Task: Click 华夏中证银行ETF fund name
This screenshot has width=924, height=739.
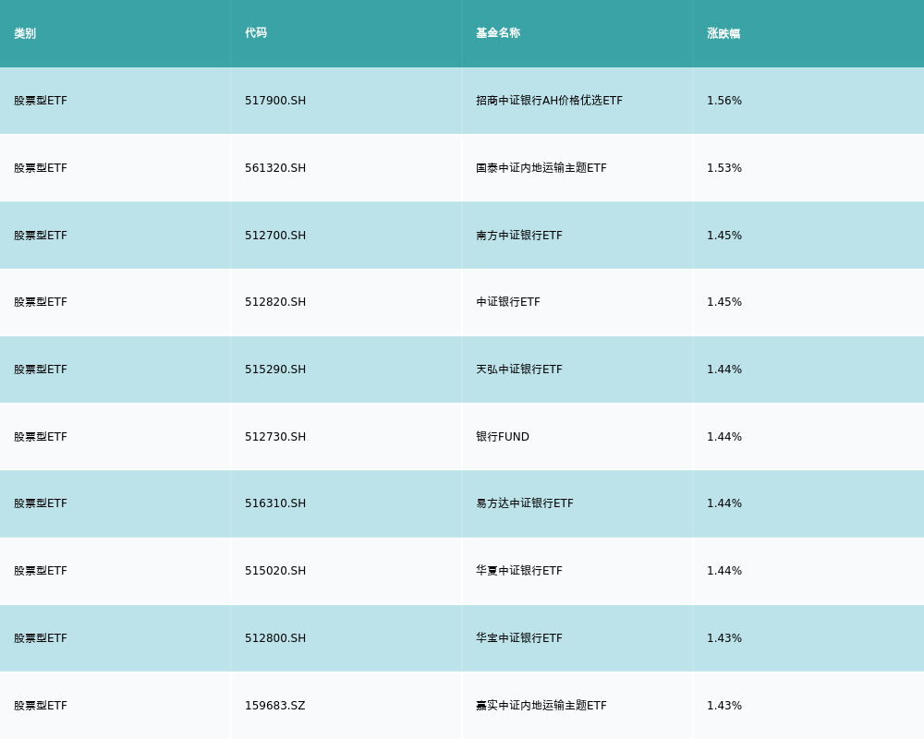Action: point(519,571)
